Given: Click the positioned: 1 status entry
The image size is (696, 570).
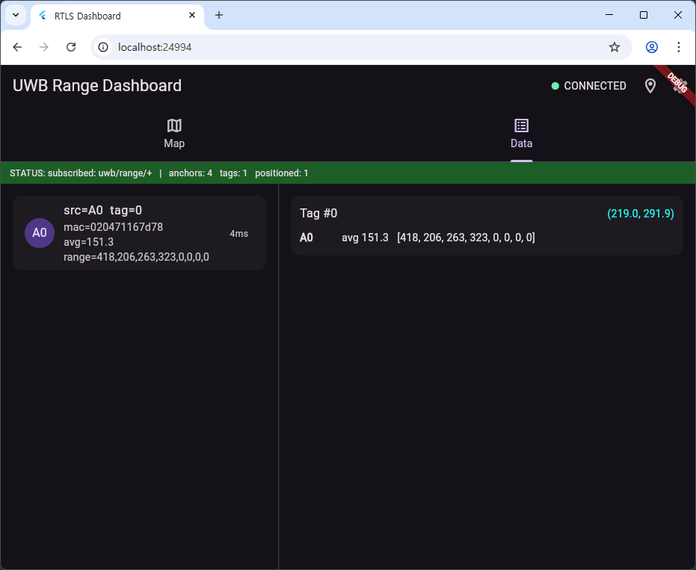Looking at the screenshot, I should [x=281, y=173].
